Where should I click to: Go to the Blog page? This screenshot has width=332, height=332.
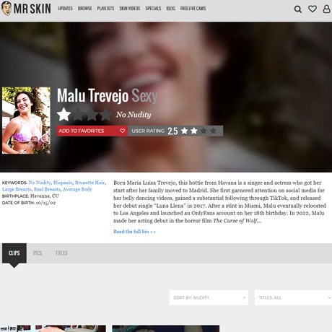click(x=170, y=9)
